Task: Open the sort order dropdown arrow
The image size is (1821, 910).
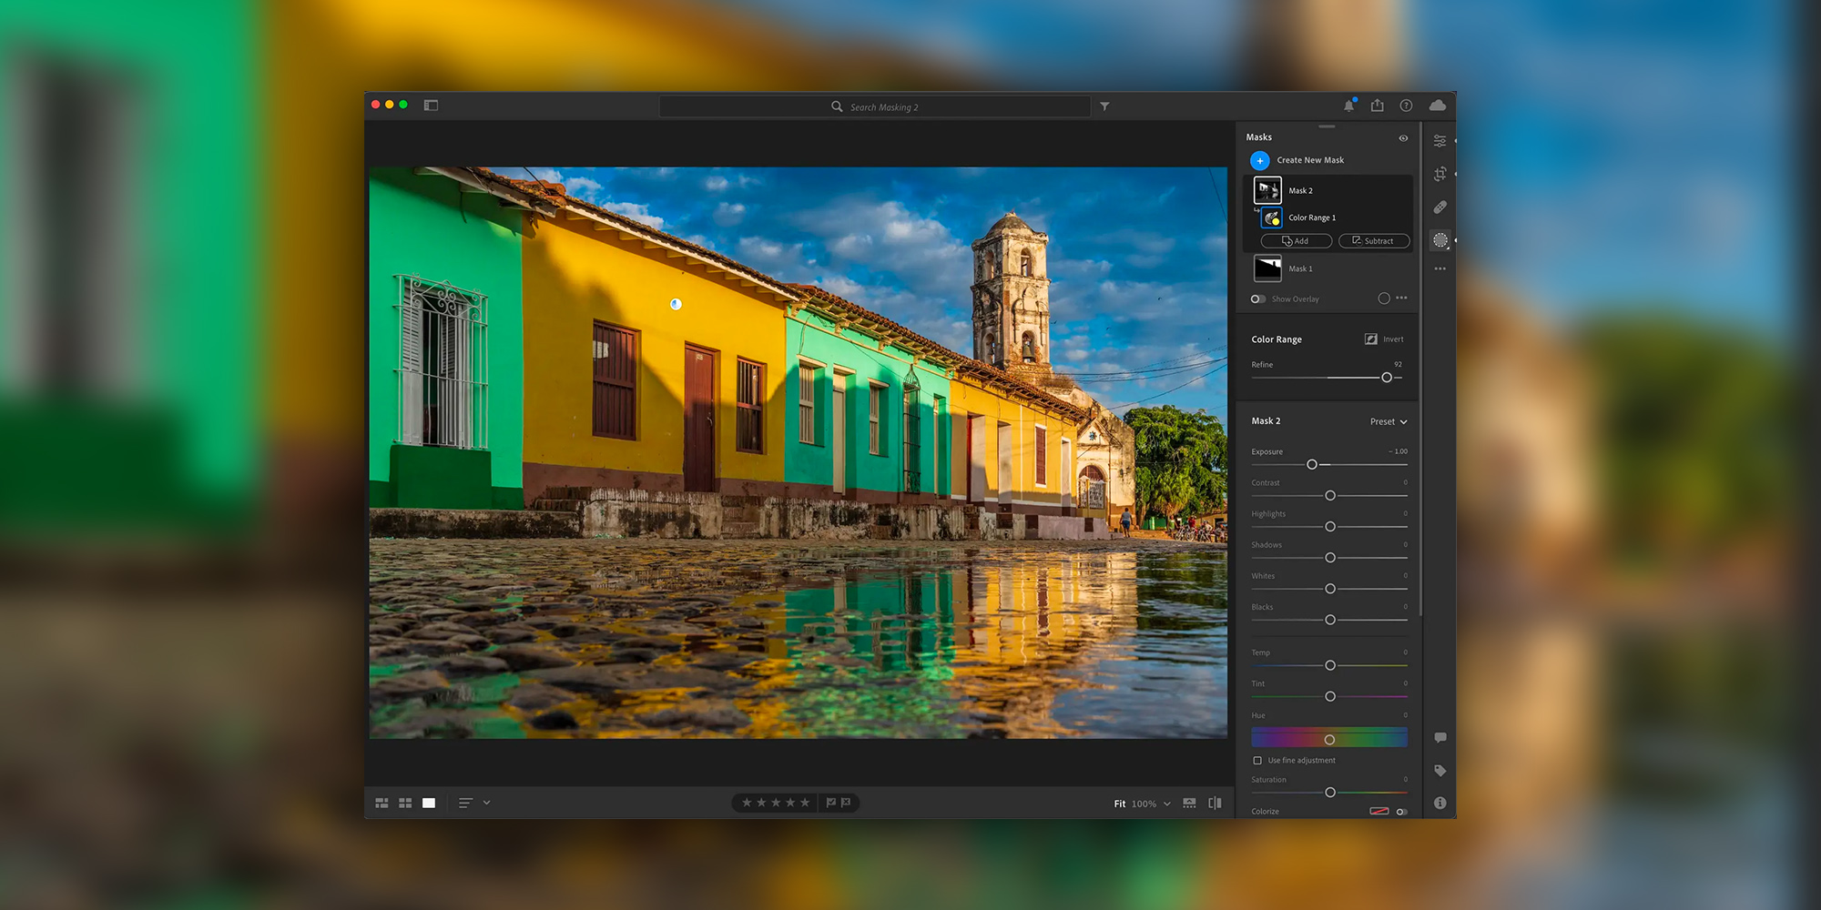Action: [x=486, y=803]
